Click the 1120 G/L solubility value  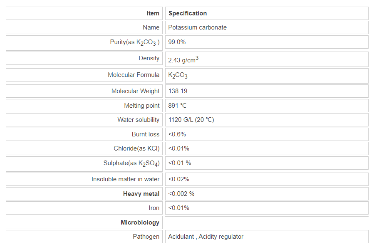click(191, 120)
